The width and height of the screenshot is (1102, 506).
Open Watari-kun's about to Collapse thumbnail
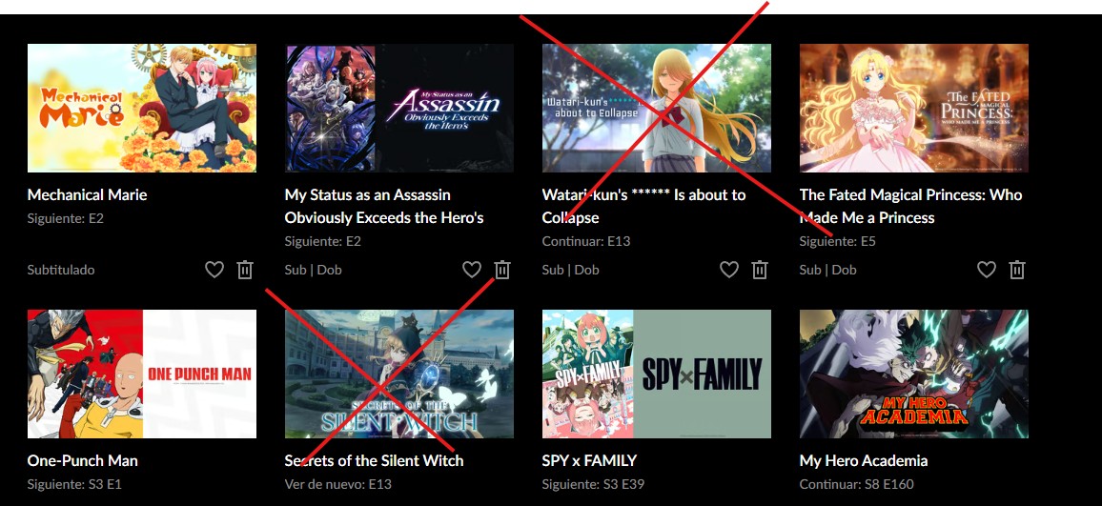[657, 109]
